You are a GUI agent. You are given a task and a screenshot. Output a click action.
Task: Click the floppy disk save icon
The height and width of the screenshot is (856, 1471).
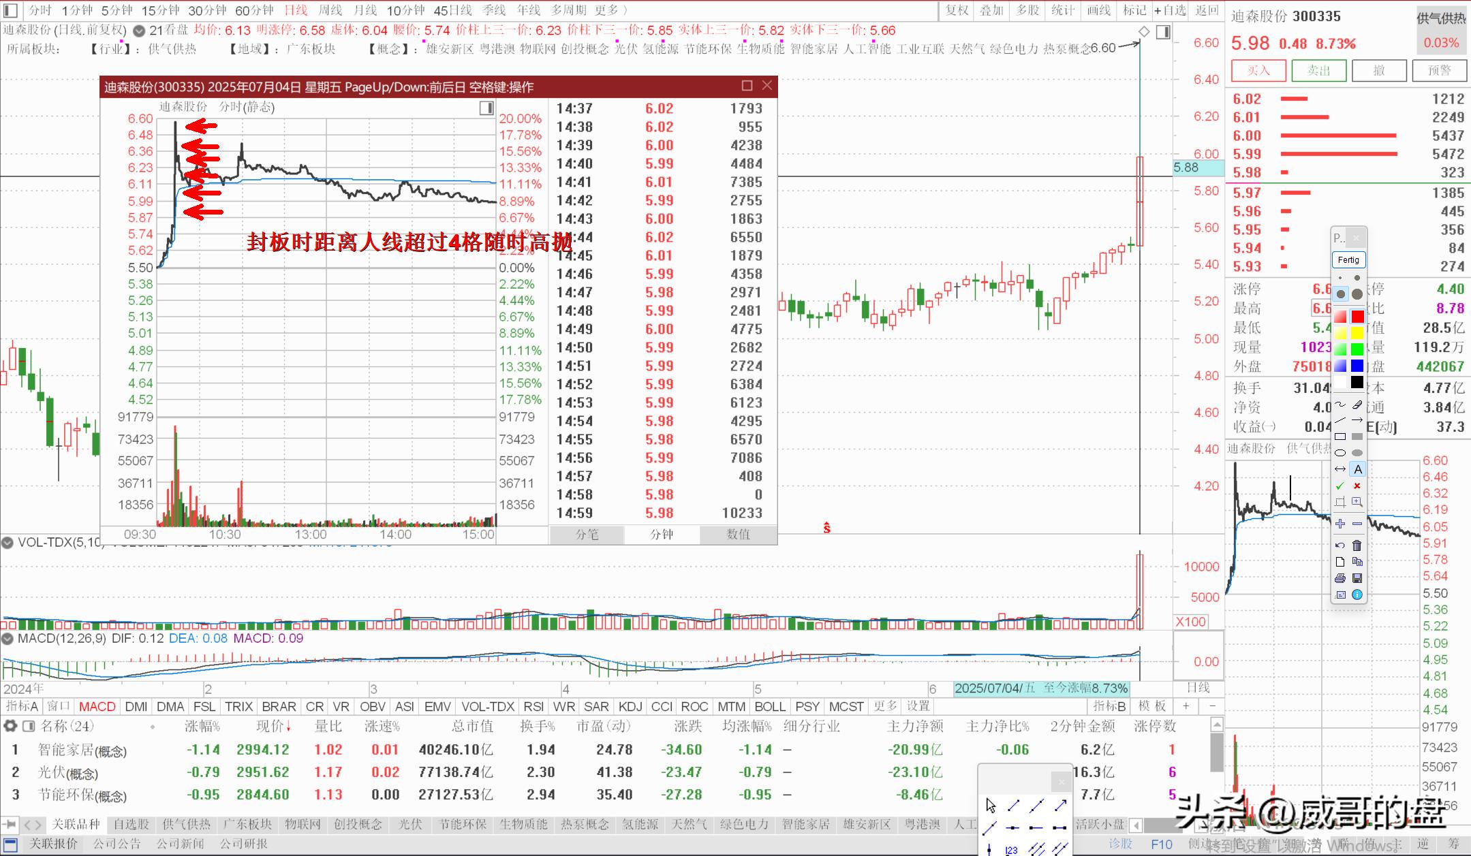tap(1357, 578)
